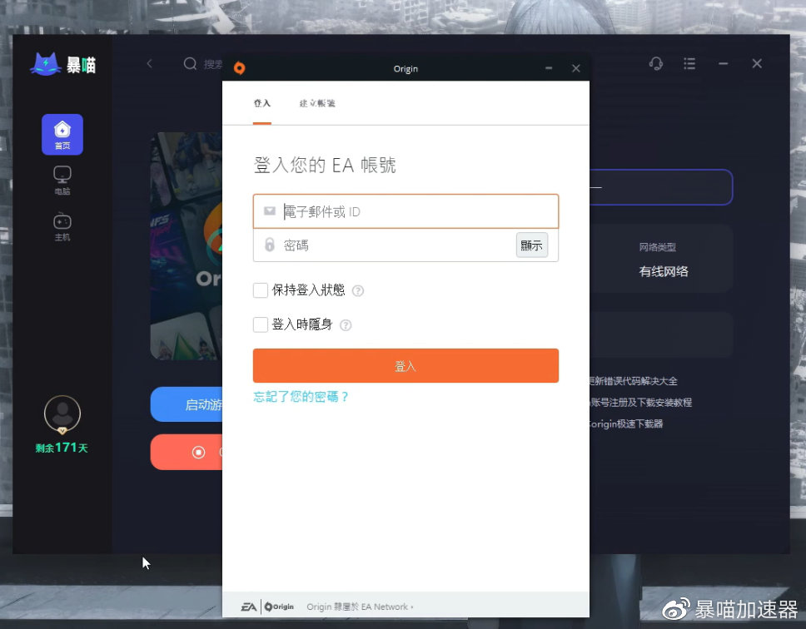Open the 首页 home sidebar icon
The height and width of the screenshot is (629, 806).
point(62,135)
